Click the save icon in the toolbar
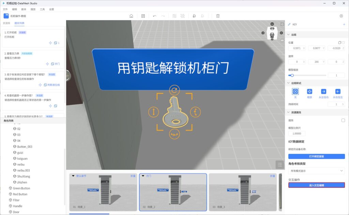This screenshot has height=215, width=349. 143,16
